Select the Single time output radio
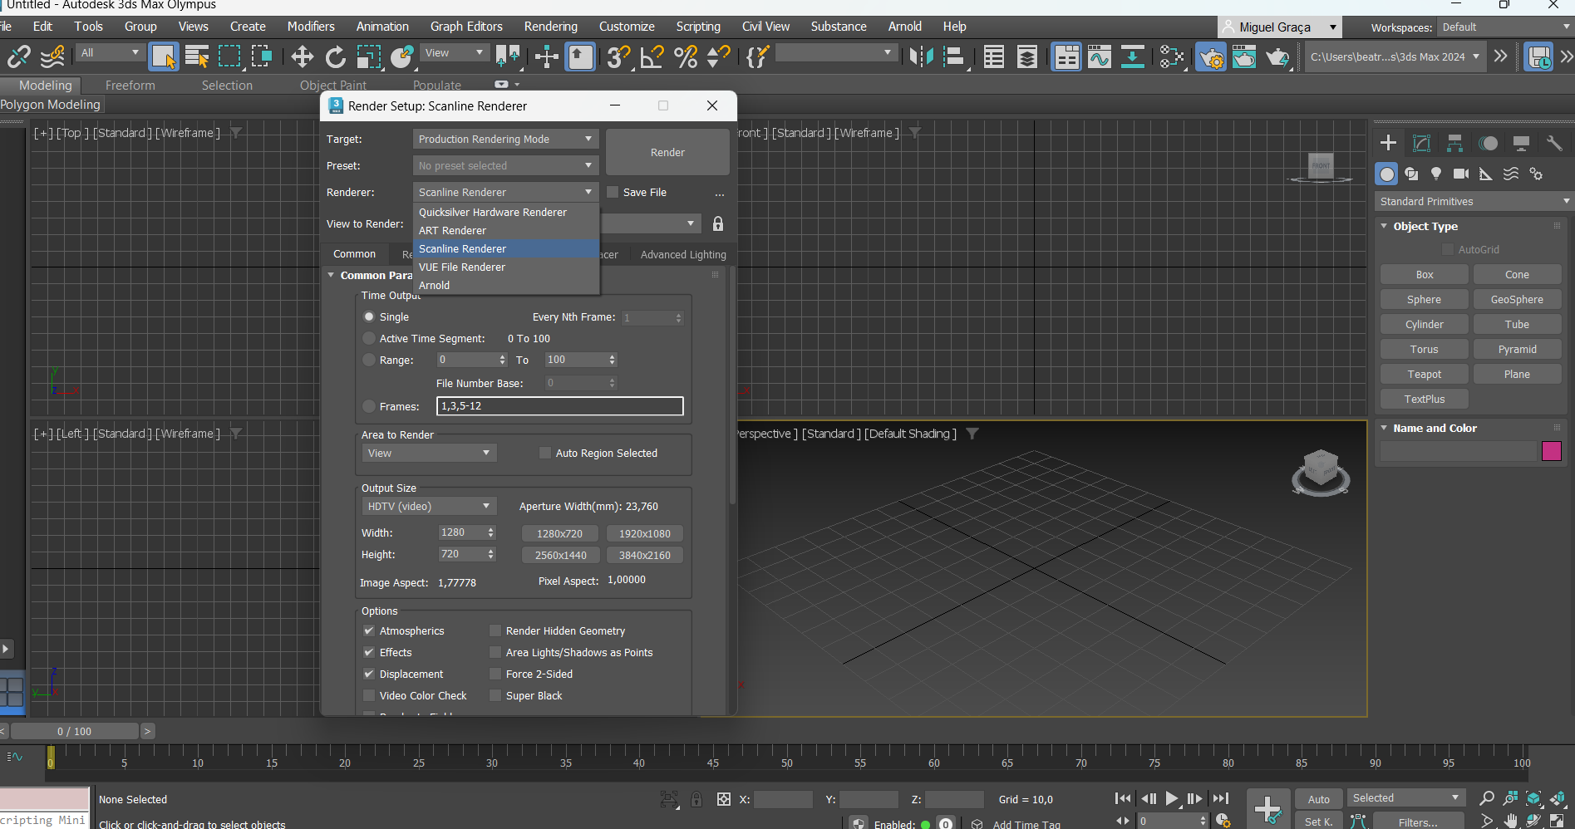1575x829 pixels. click(369, 316)
